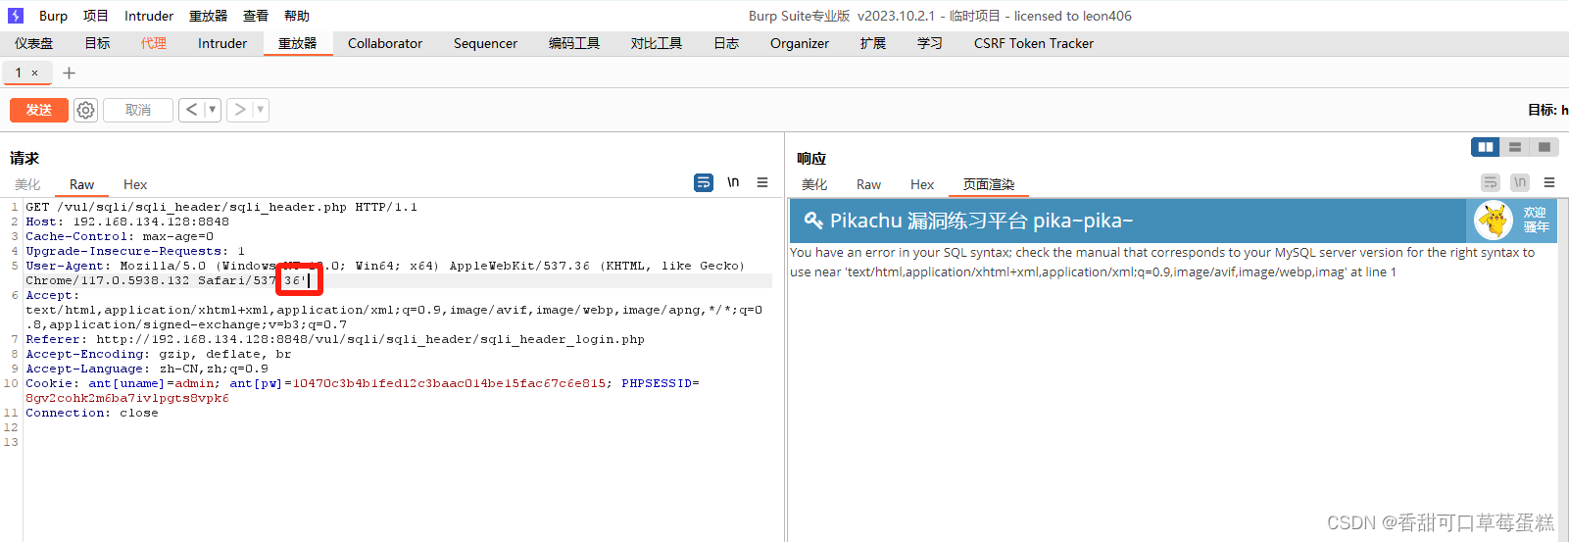Open response panel hamburger menu
Screen dimensions: 1569x542
(1549, 182)
